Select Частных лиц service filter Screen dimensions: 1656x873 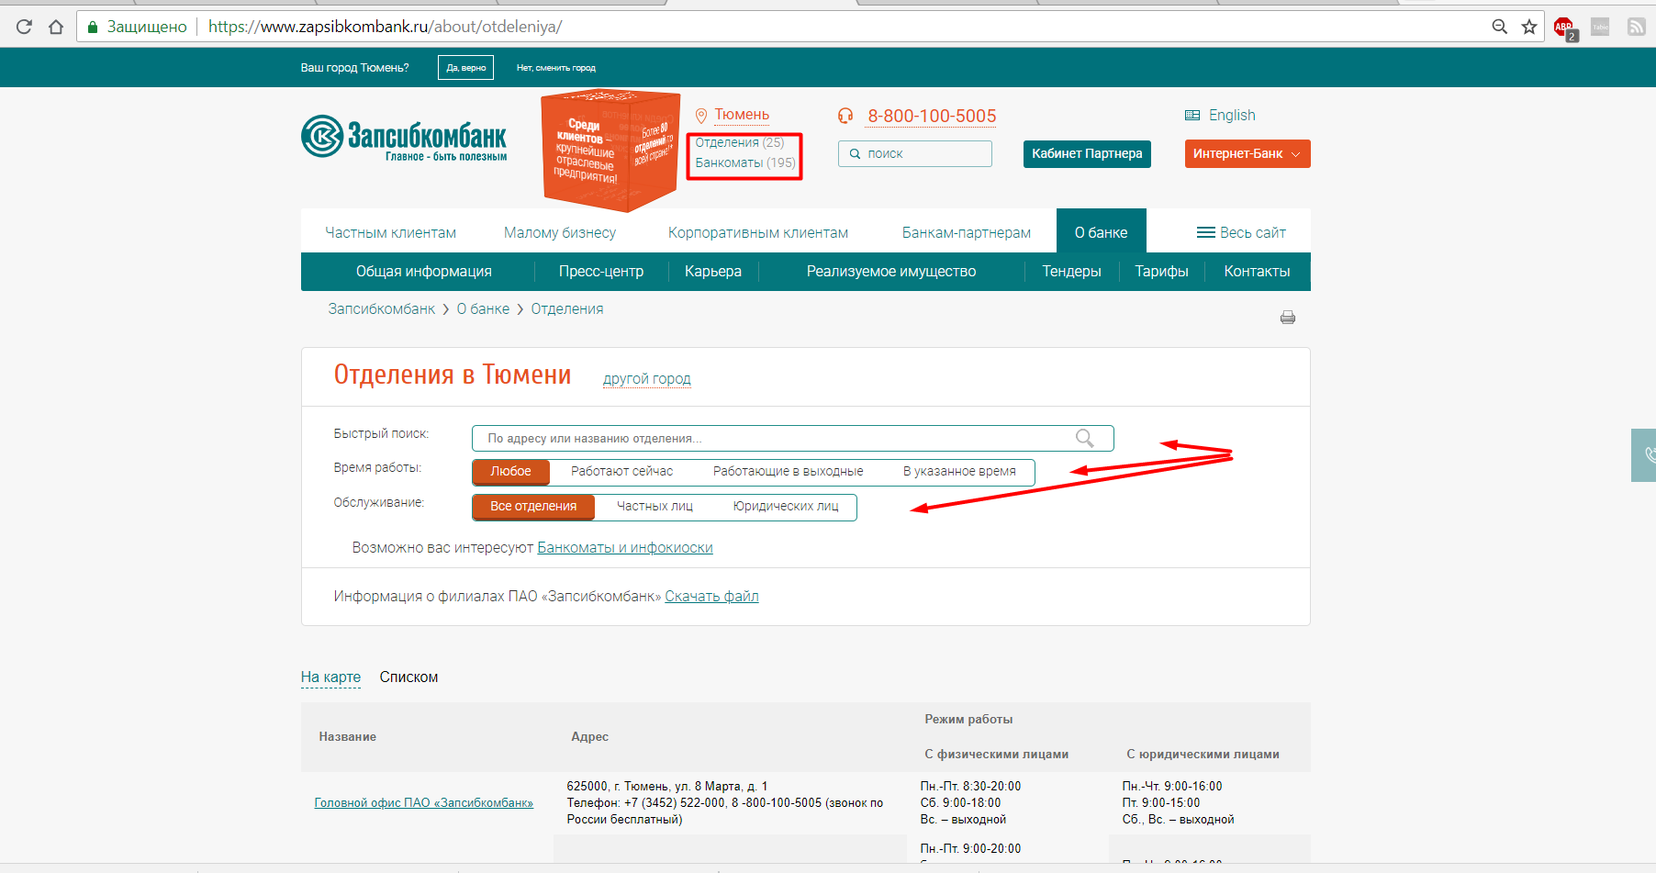655,506
